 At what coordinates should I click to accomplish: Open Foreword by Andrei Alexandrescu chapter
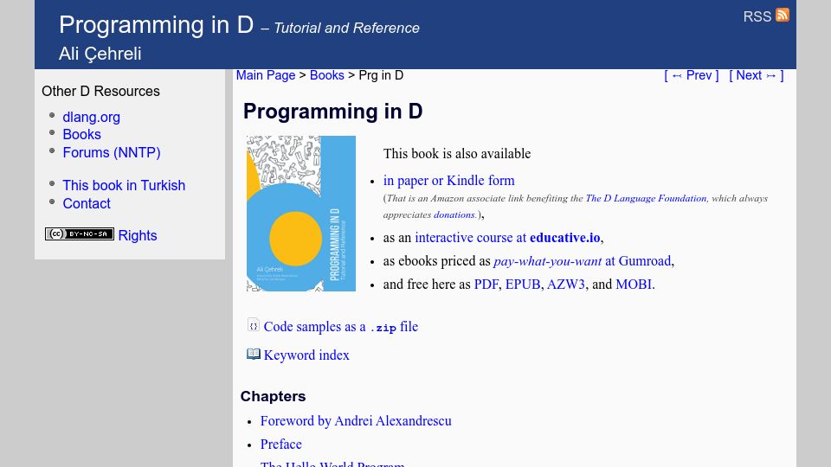[x=356, y=421]
